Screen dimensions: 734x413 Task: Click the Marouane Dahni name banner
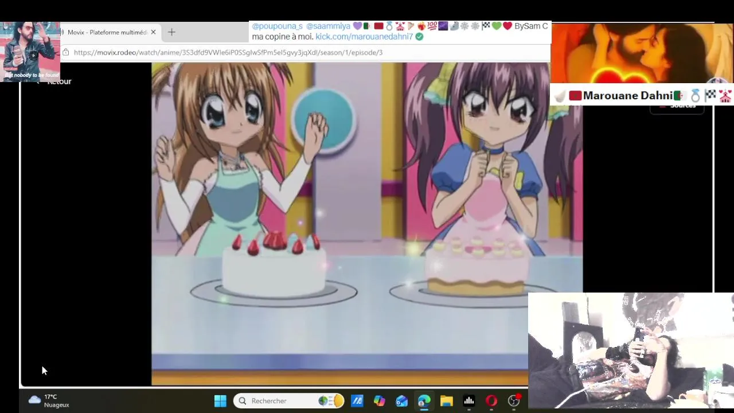click(x=641, y=96)
